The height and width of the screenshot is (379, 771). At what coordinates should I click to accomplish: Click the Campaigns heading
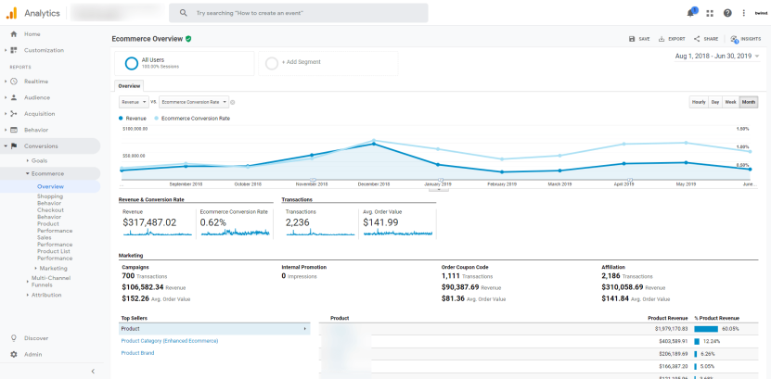click(135, 267)
